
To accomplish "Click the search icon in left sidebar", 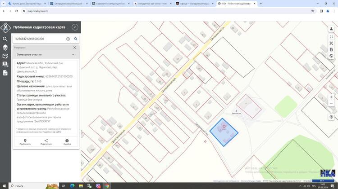I will 5,39.
